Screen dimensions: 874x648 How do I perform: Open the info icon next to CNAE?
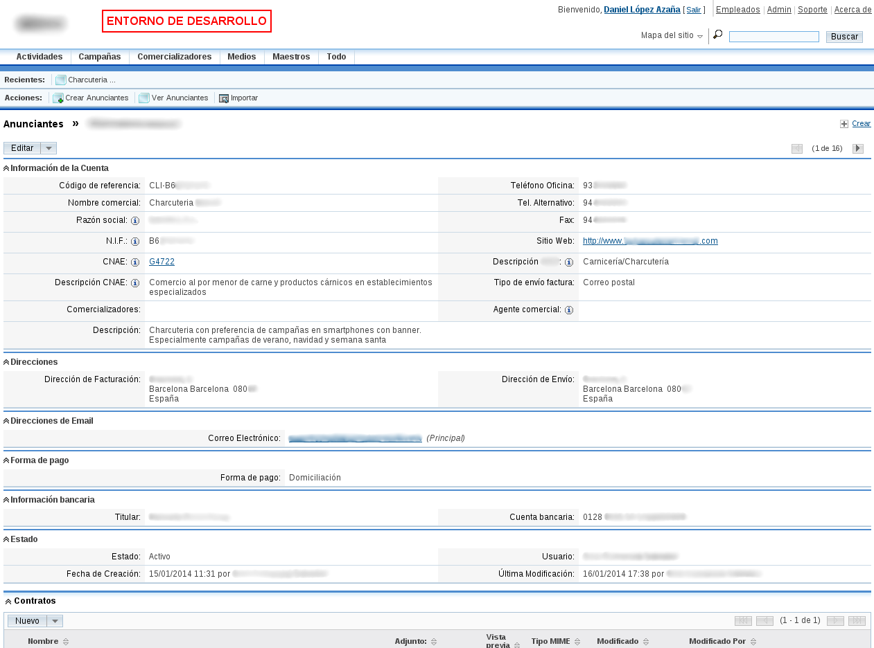[x=136, y=262]
